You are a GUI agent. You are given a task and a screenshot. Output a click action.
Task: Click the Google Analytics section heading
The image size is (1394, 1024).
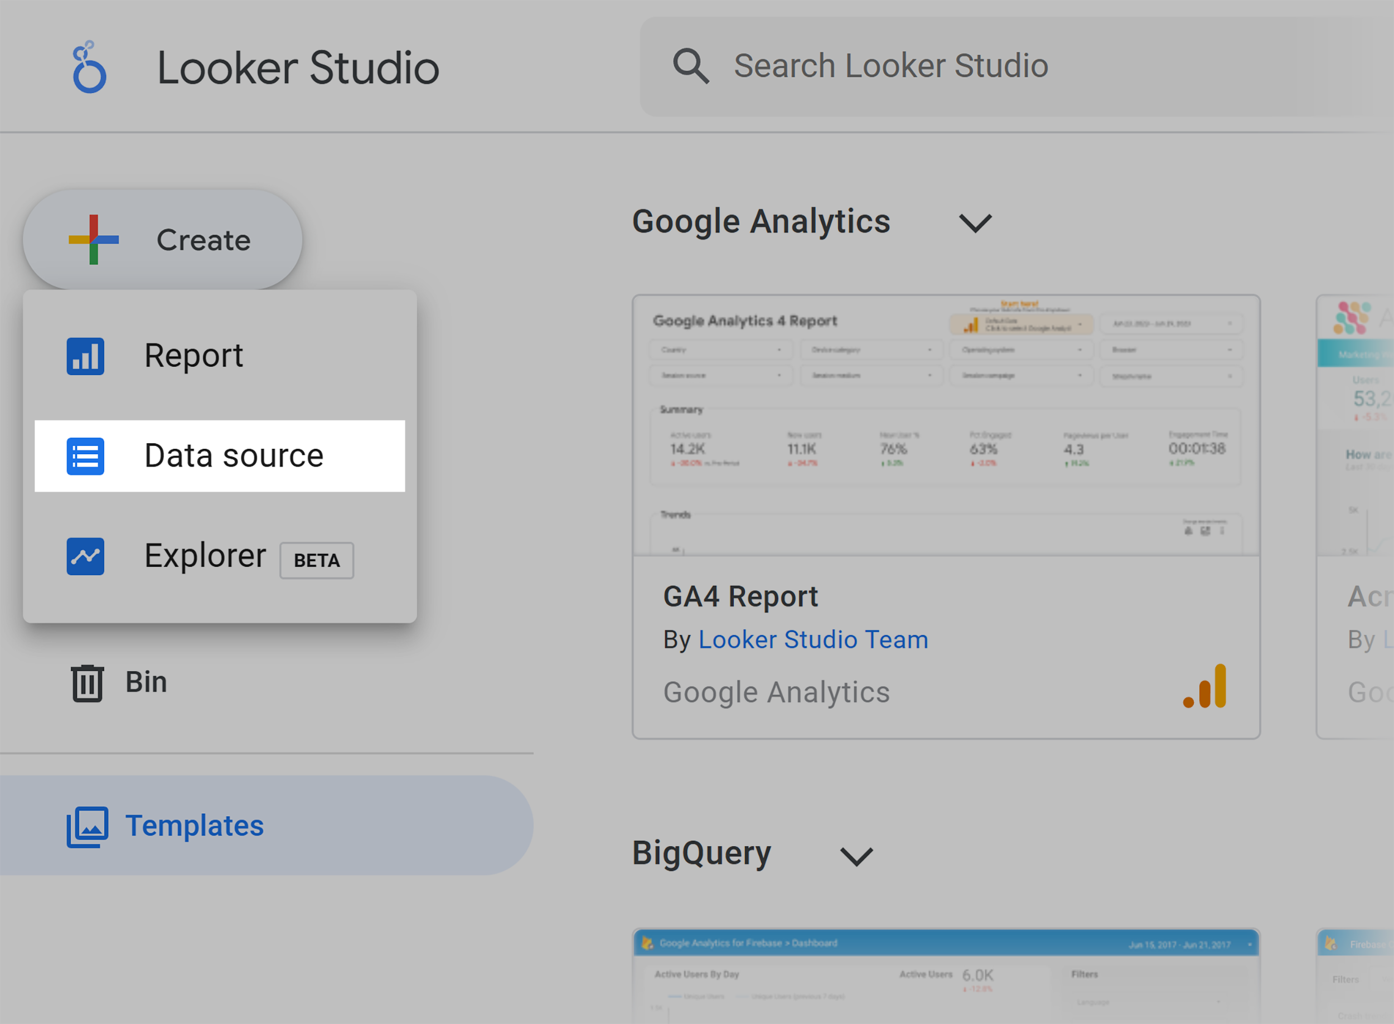(x=761, y=221)
